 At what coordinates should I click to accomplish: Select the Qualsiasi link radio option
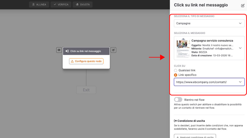(176, 71)
